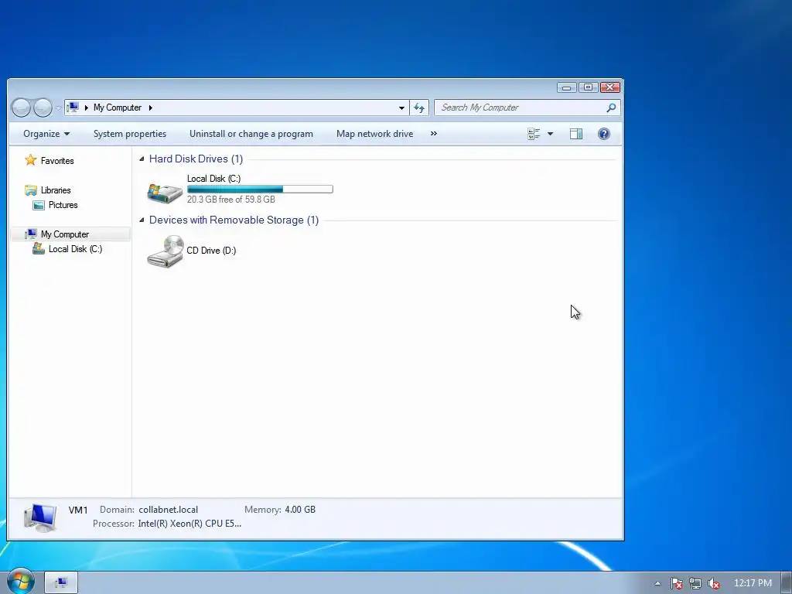
Task: Click the Pictures library icon
Action: pos(39,205)
